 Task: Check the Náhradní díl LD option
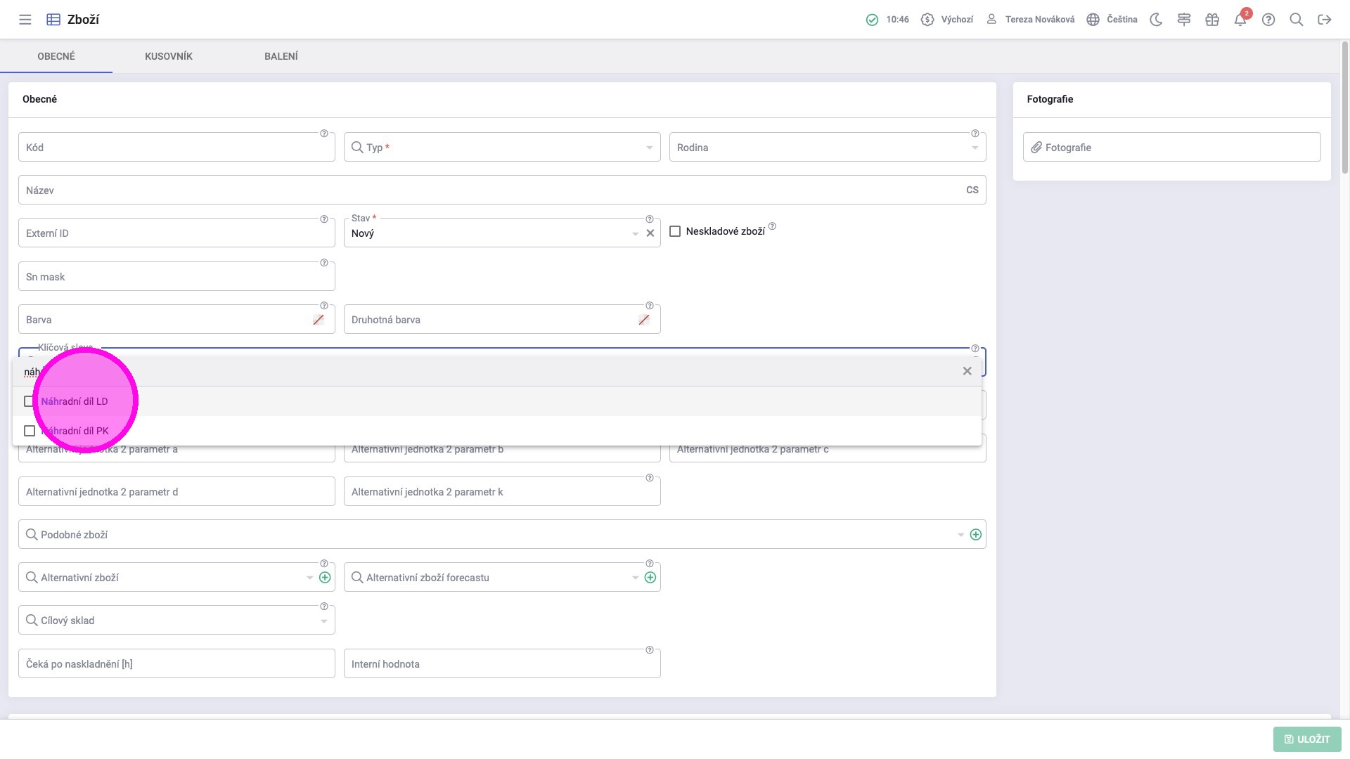click(x=30, y=401)
